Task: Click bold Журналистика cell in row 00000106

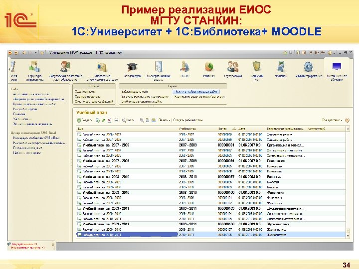Action: [278, 224]
